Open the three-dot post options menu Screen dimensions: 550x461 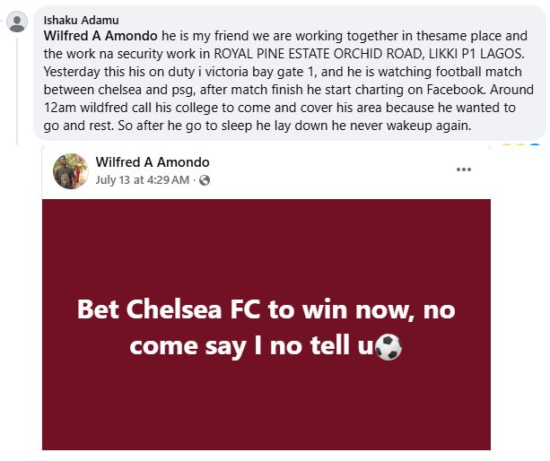pos(464,170)
